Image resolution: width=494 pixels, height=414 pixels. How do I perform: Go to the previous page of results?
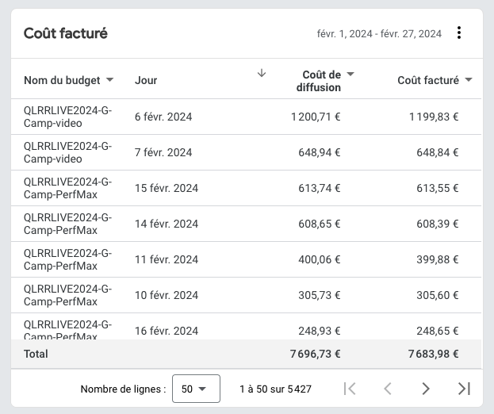[x=388, y=389]
